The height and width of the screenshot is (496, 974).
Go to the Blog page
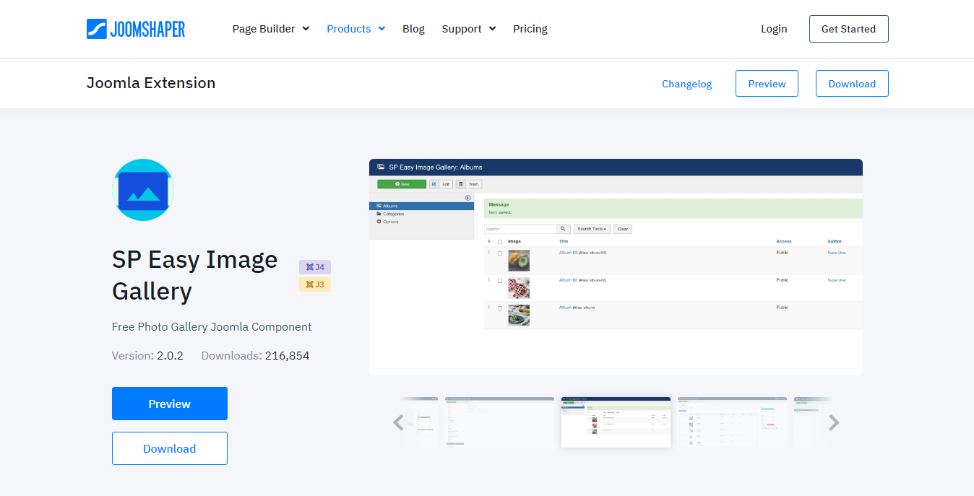click(x=413, y=29)
